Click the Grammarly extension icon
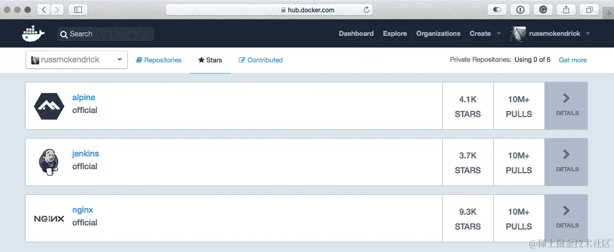This screenshot has height=252, width=614. click(x=543, y=10)
